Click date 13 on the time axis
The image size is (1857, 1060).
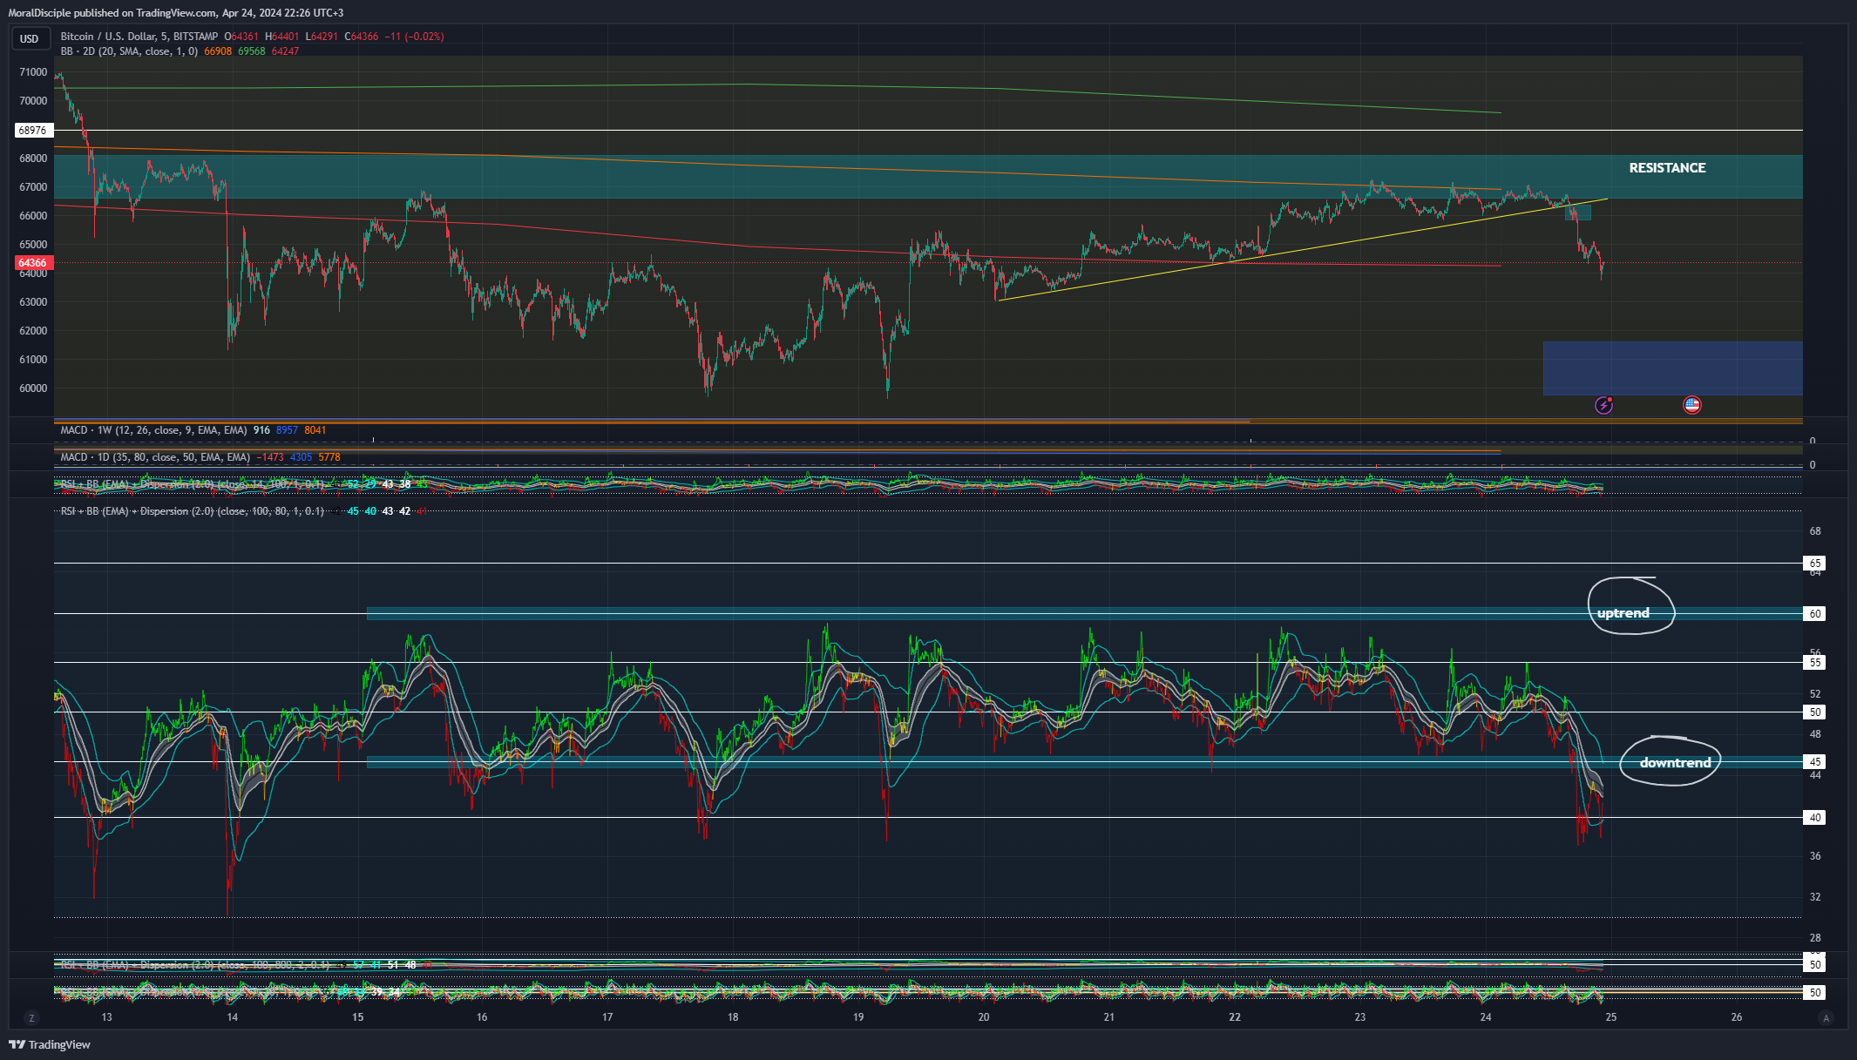pos(106,1017)
